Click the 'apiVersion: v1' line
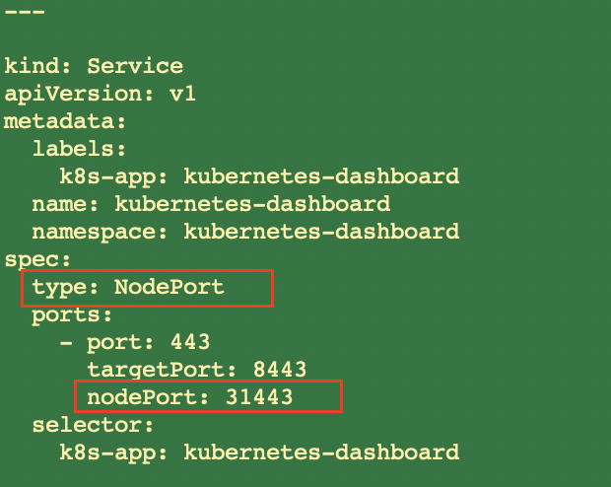The image size is (611, 487). coord(100,94)
